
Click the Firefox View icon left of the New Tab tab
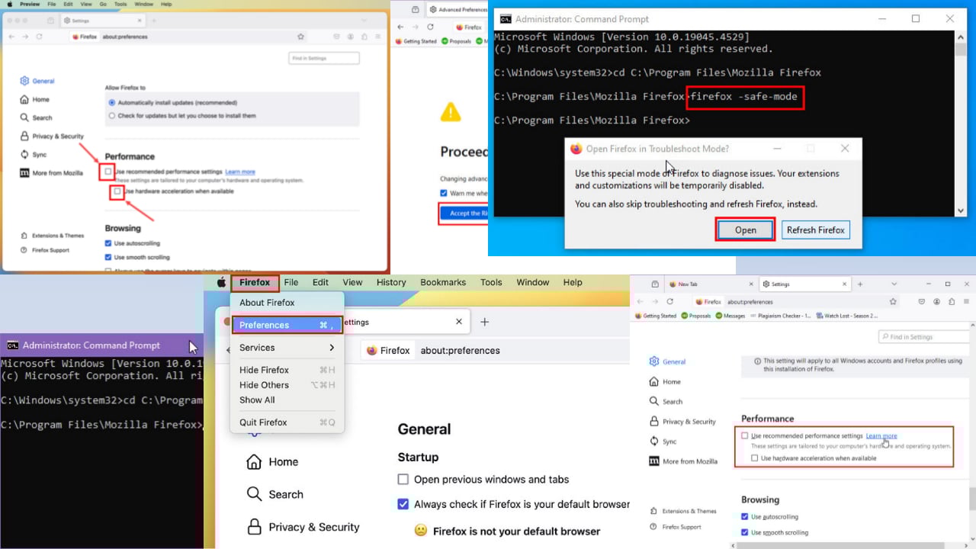tap(655, 284)
